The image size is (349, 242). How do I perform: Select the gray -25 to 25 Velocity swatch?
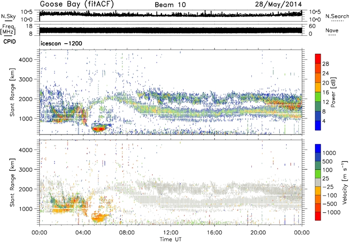[x=318, y=182]
